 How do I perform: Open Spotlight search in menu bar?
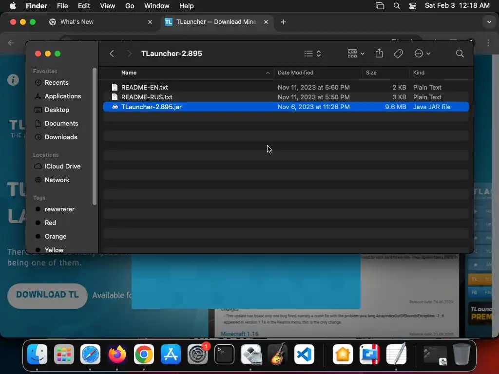tap(397, 6)
